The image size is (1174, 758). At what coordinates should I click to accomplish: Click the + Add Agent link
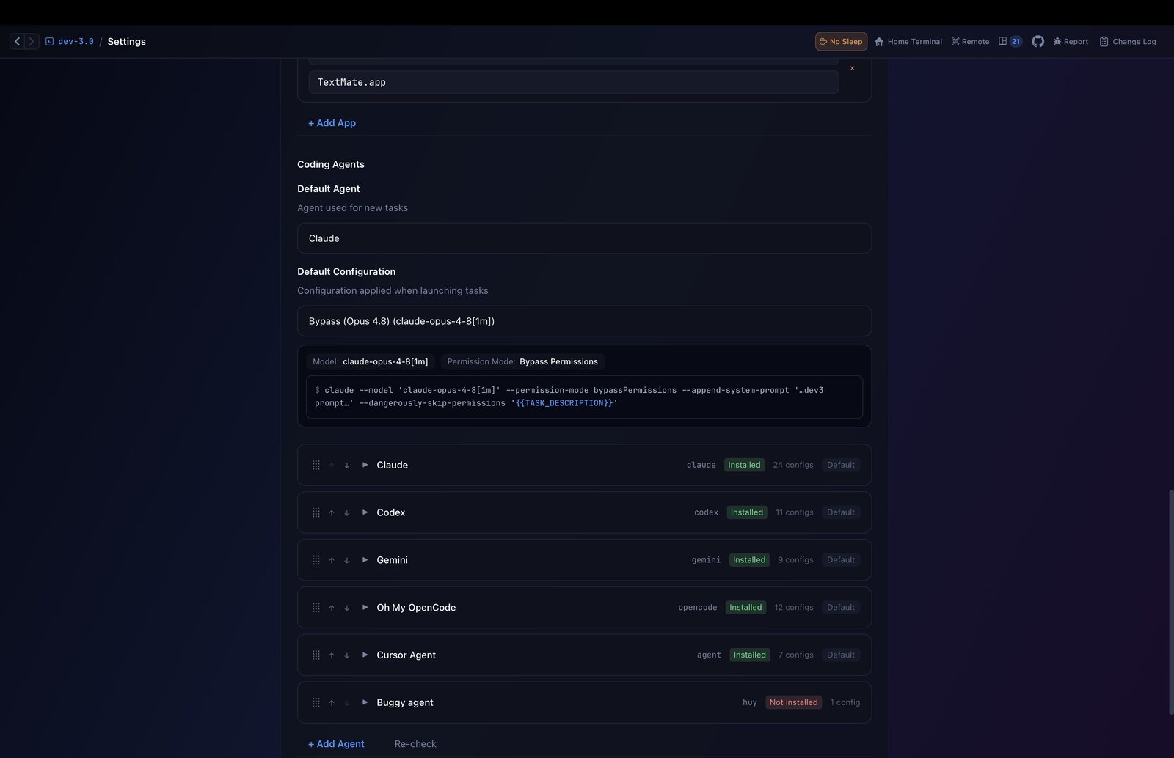click(x=336, y=744)
